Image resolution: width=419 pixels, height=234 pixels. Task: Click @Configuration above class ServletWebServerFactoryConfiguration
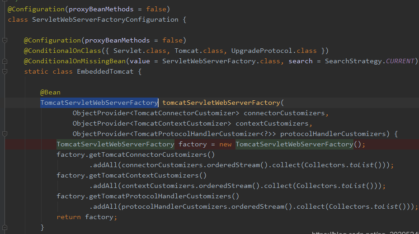coord(36,9)
